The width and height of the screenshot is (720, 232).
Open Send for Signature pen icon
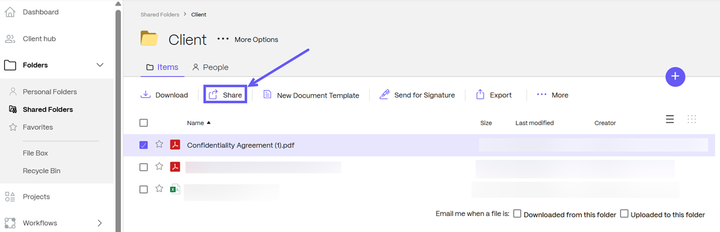tap(384, 95)
